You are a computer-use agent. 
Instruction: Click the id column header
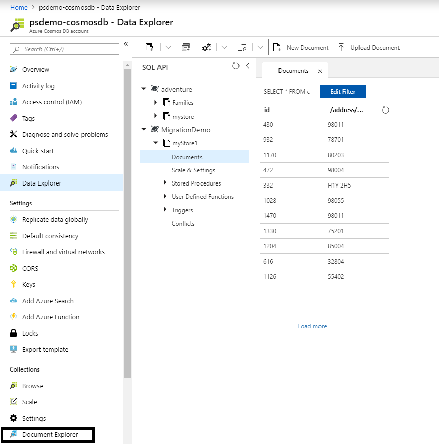[267, 110]
